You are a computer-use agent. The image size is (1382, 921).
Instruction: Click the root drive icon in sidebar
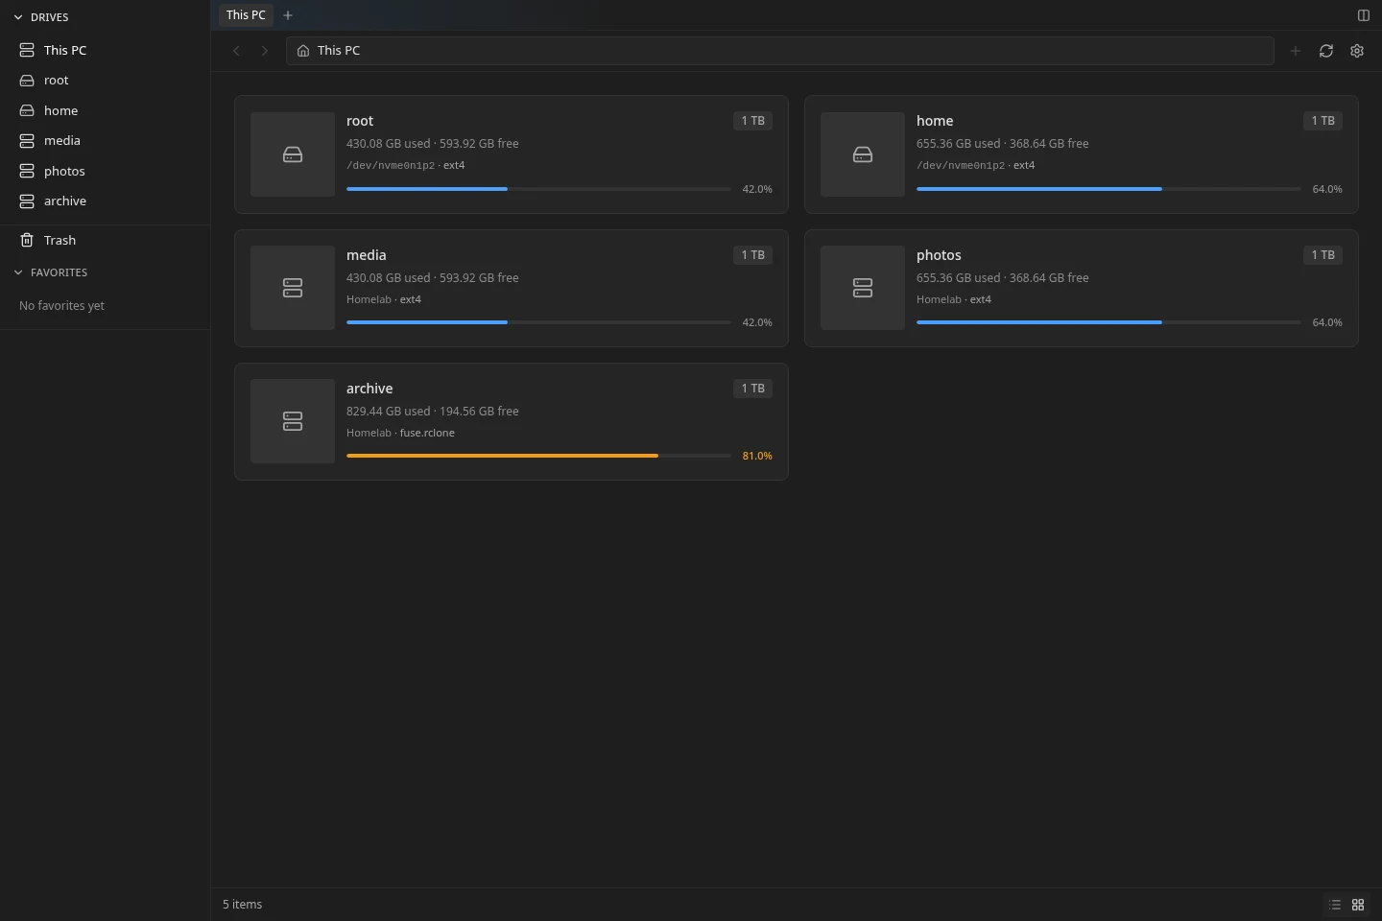coord(27,81)
